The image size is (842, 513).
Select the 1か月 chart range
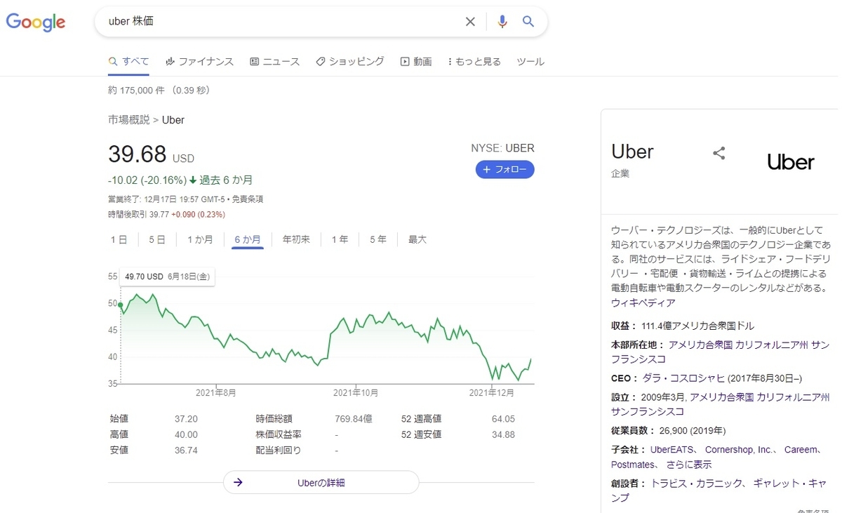(200, 239)
